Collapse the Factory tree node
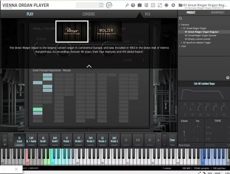The height and width of the screenshot is (174, 230). (179, 25)
